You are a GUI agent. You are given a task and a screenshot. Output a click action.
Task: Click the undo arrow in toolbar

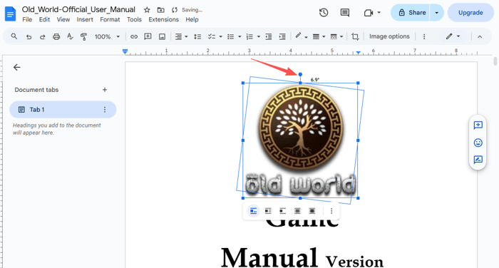[29, 36]
